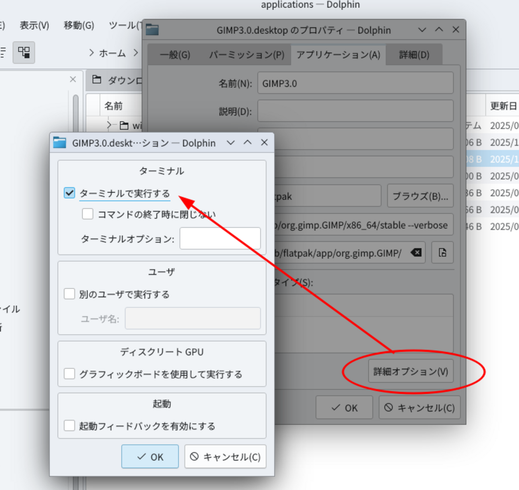Click the Dolphin sidebar vertical scrollbar
519x490 pixels.
click(x=75, y=251)
